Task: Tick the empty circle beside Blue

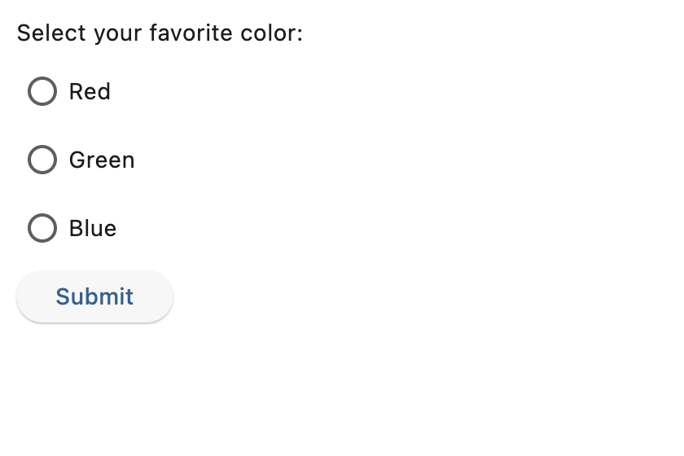Action: (42, 228)
